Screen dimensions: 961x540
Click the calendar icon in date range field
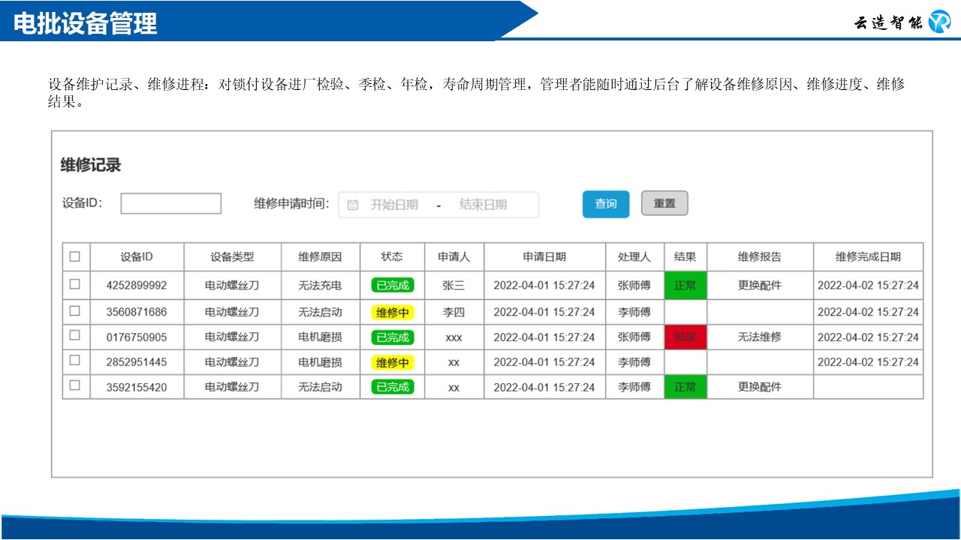(353, 205)
